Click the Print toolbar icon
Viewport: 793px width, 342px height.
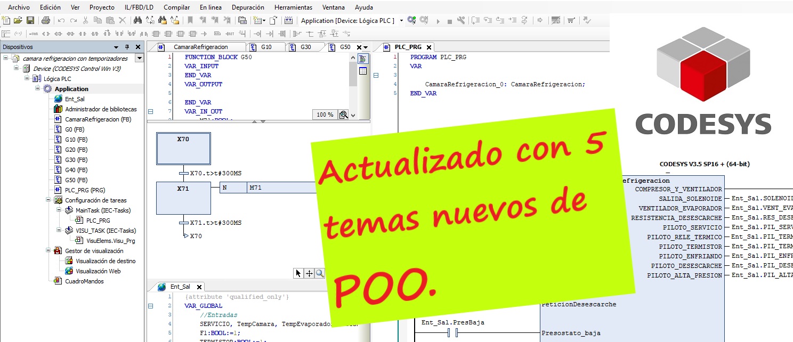(x=46, y=20)
